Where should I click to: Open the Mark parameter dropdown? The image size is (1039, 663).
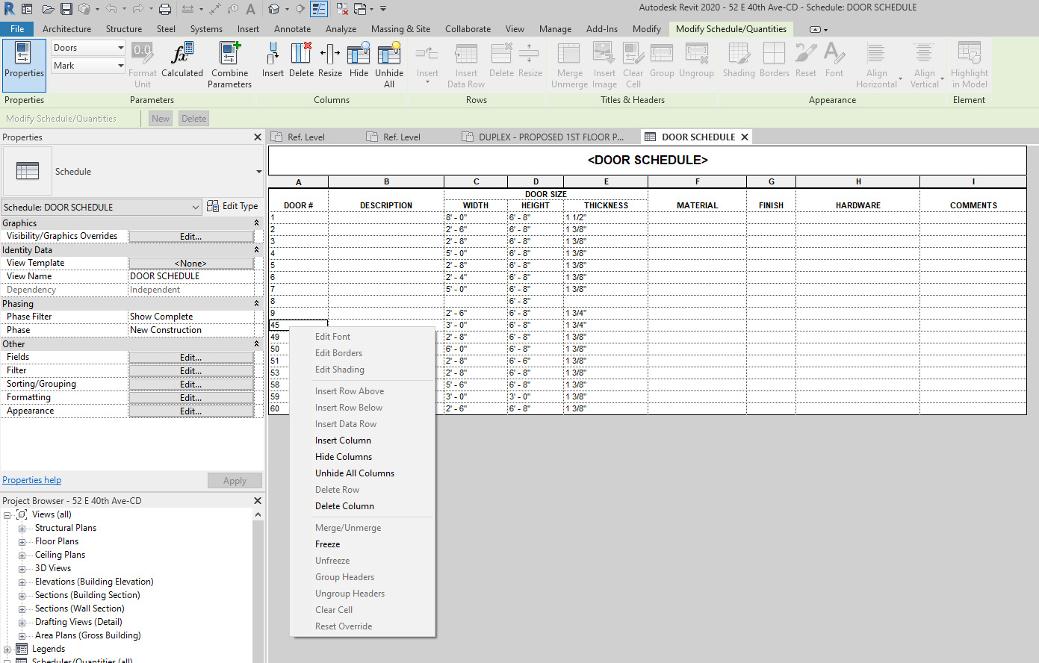click(x=120, y=66)
